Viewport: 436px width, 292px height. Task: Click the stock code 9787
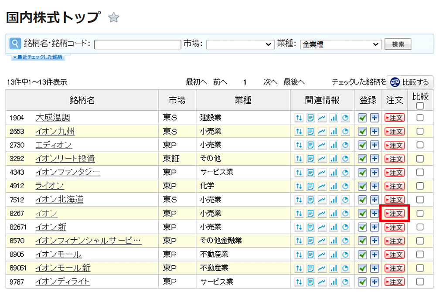pyautogui.click(x=17, y=282)
